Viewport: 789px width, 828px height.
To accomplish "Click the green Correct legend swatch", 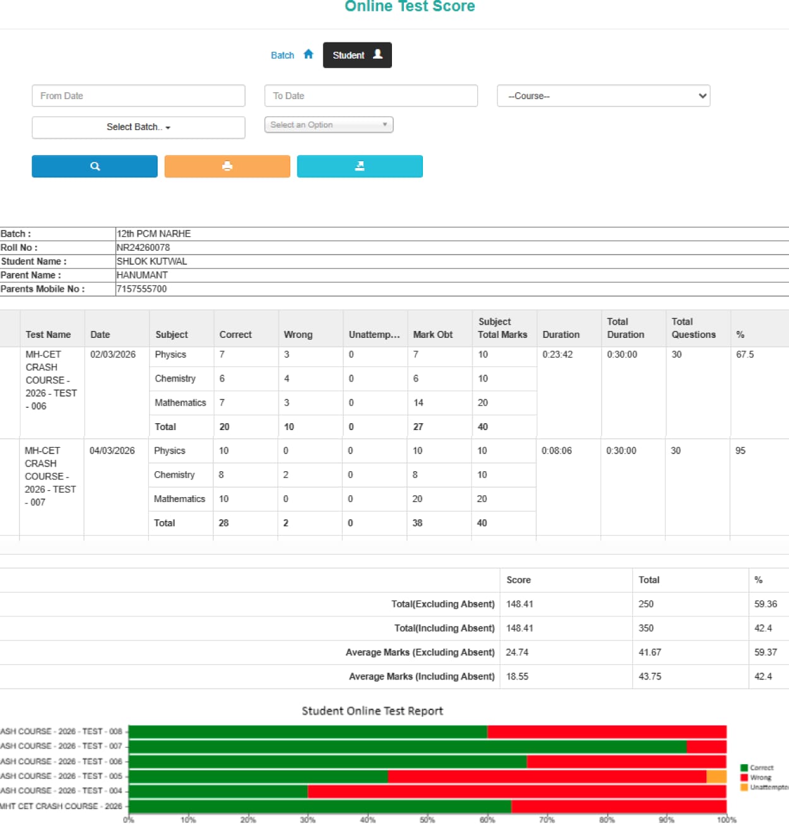I will (x=744, y=768).
